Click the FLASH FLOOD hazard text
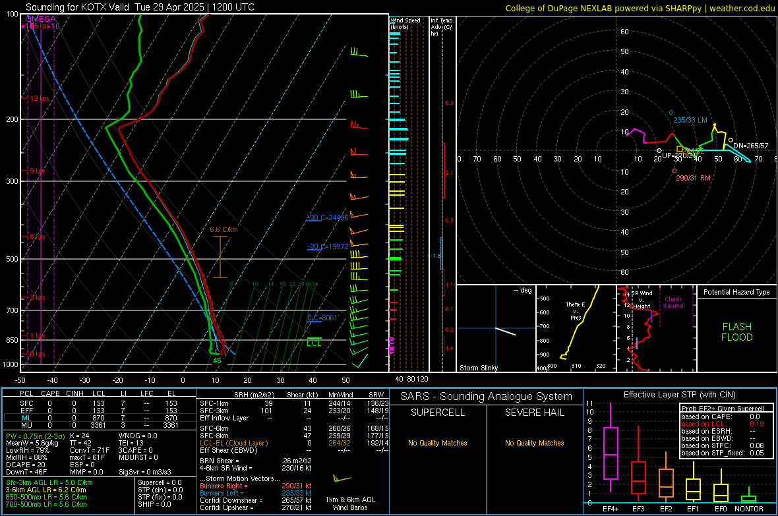The height and width of the screenshot is (516, 778). tap(737, 332)
